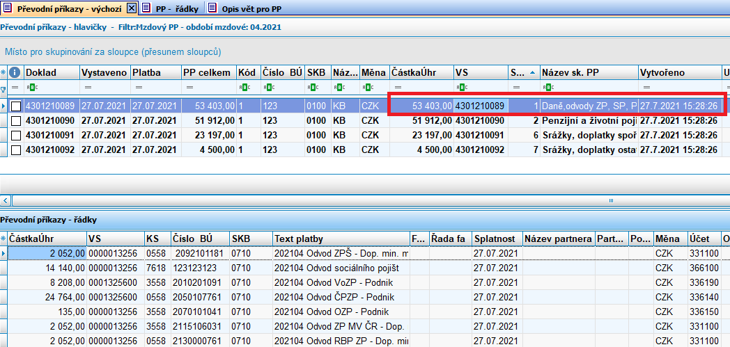The height and width of the screenshot is (347, 730).
Task: Click the ABC filter icon under Měna column
Action: (367, 88)
